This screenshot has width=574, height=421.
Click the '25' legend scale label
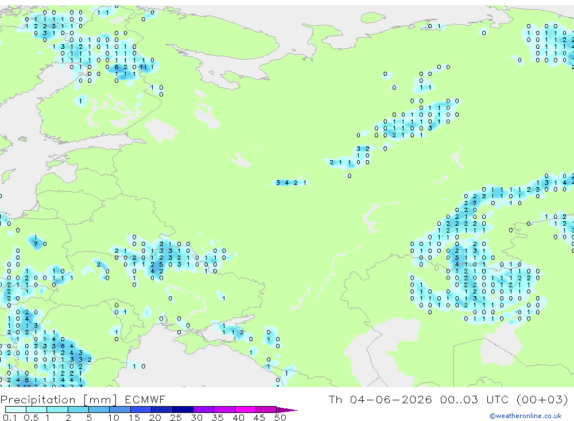pos(176,418)
